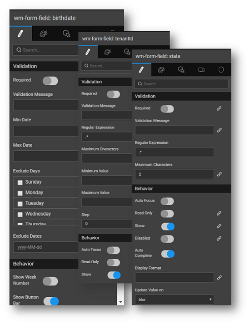This screenshot has height=324, width=250.
Task: Click Regular Expression field in state panel
Action: coord(175,152)
